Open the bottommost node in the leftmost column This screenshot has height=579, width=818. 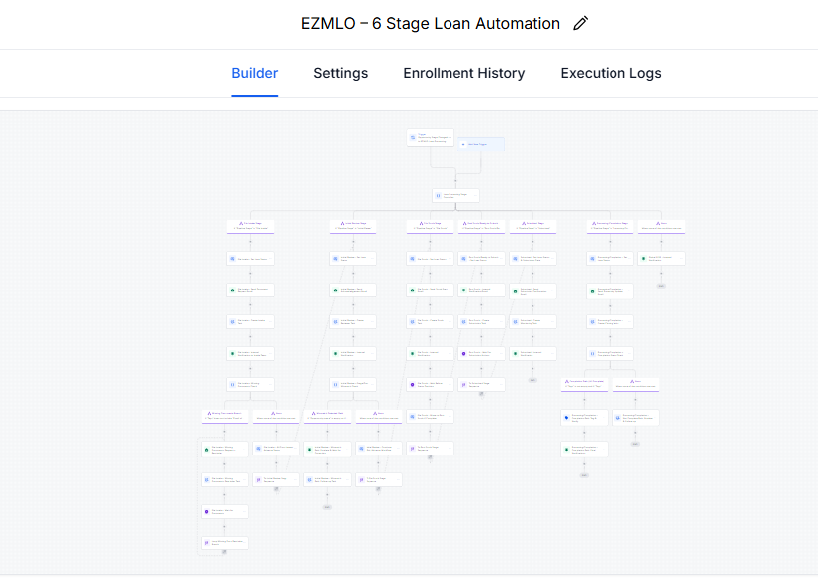point(225,543)
